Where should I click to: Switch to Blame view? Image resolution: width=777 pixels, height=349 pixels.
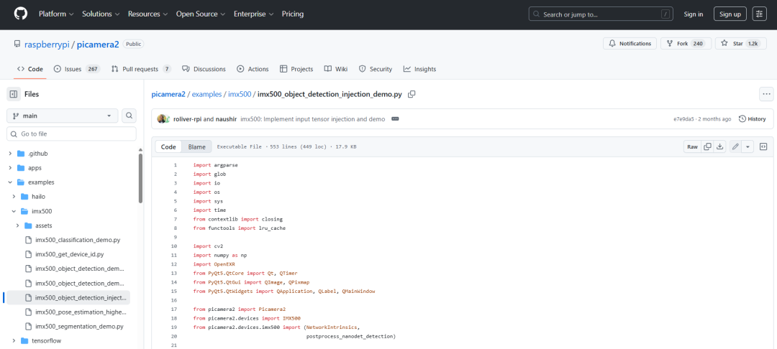coord(196,146)
